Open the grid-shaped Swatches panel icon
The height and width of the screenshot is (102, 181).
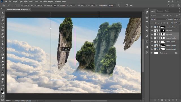click(x=147, y=42)
